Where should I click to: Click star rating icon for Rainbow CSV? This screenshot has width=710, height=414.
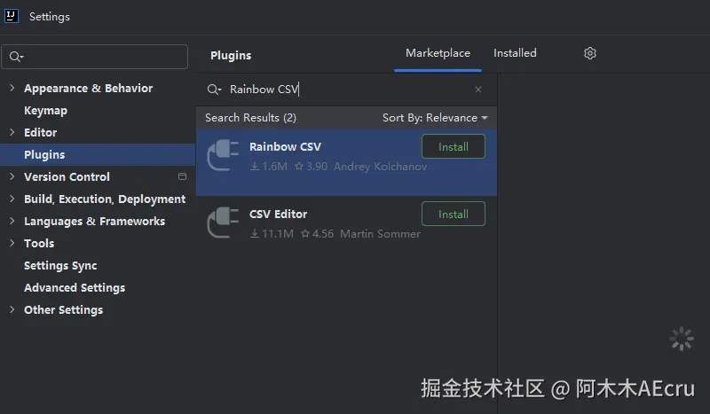[299, 167]
